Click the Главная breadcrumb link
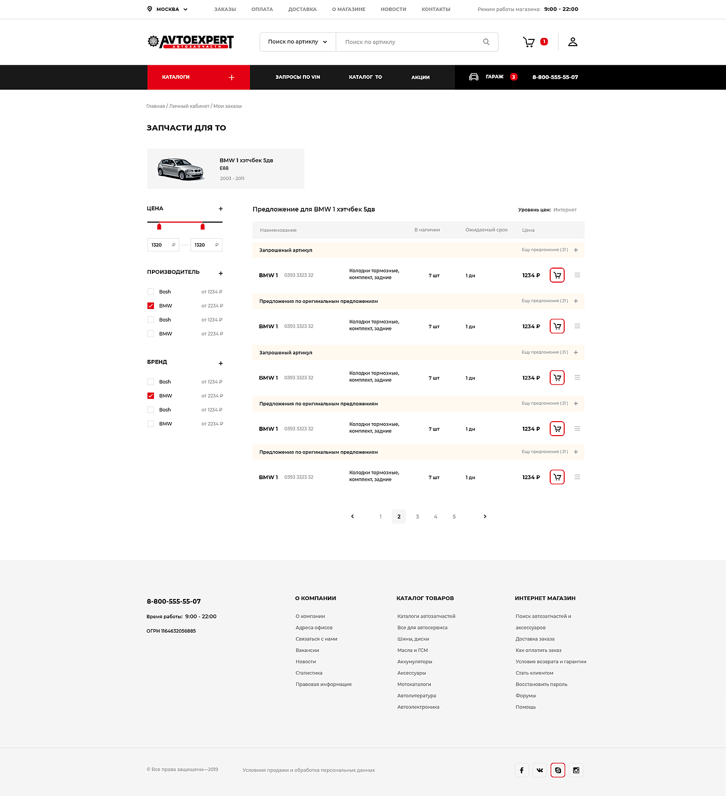The width and height of the screenshot is (726, 796). tap(156, 106)
